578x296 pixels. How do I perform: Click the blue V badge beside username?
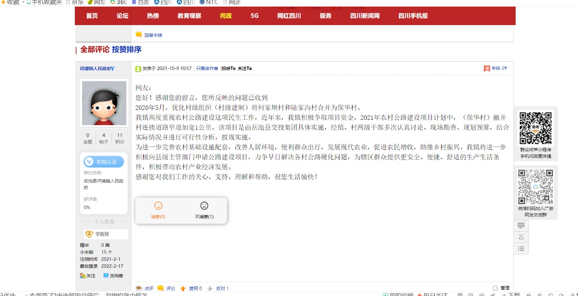(x=113, y=68)
